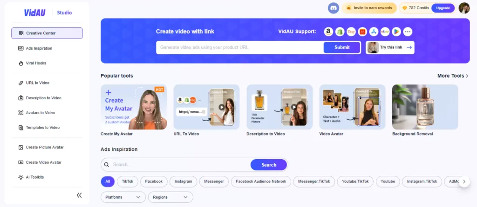Select the Facebook Audience Network chip
The image size is (477, 207).
(x=261, y=181)
